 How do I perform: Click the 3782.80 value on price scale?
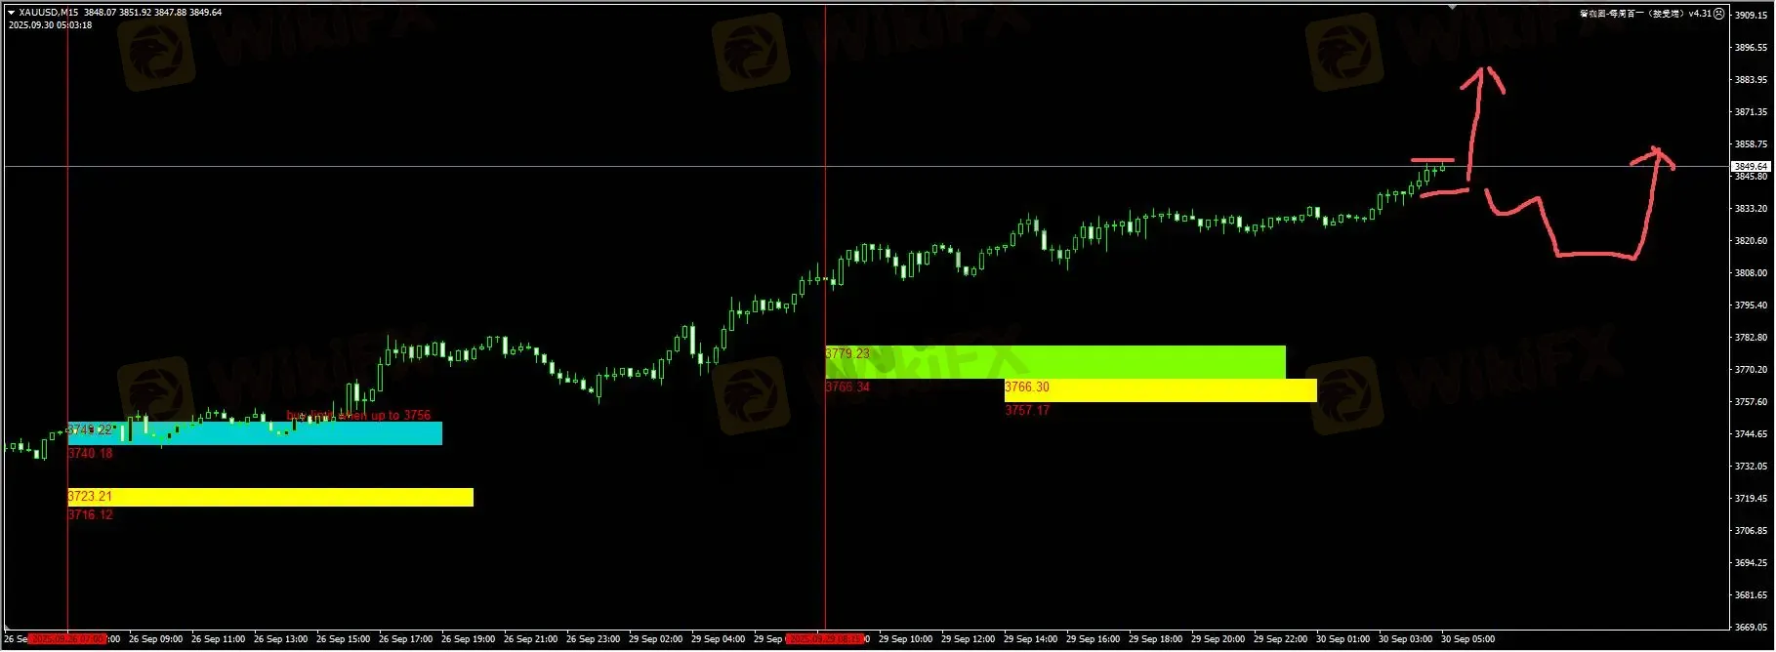coord(1751,338)
